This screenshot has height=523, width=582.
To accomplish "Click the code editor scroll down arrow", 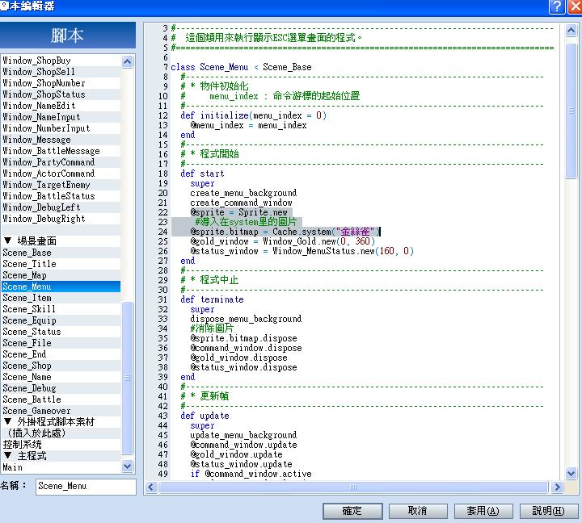I will [x=571, y=473].
